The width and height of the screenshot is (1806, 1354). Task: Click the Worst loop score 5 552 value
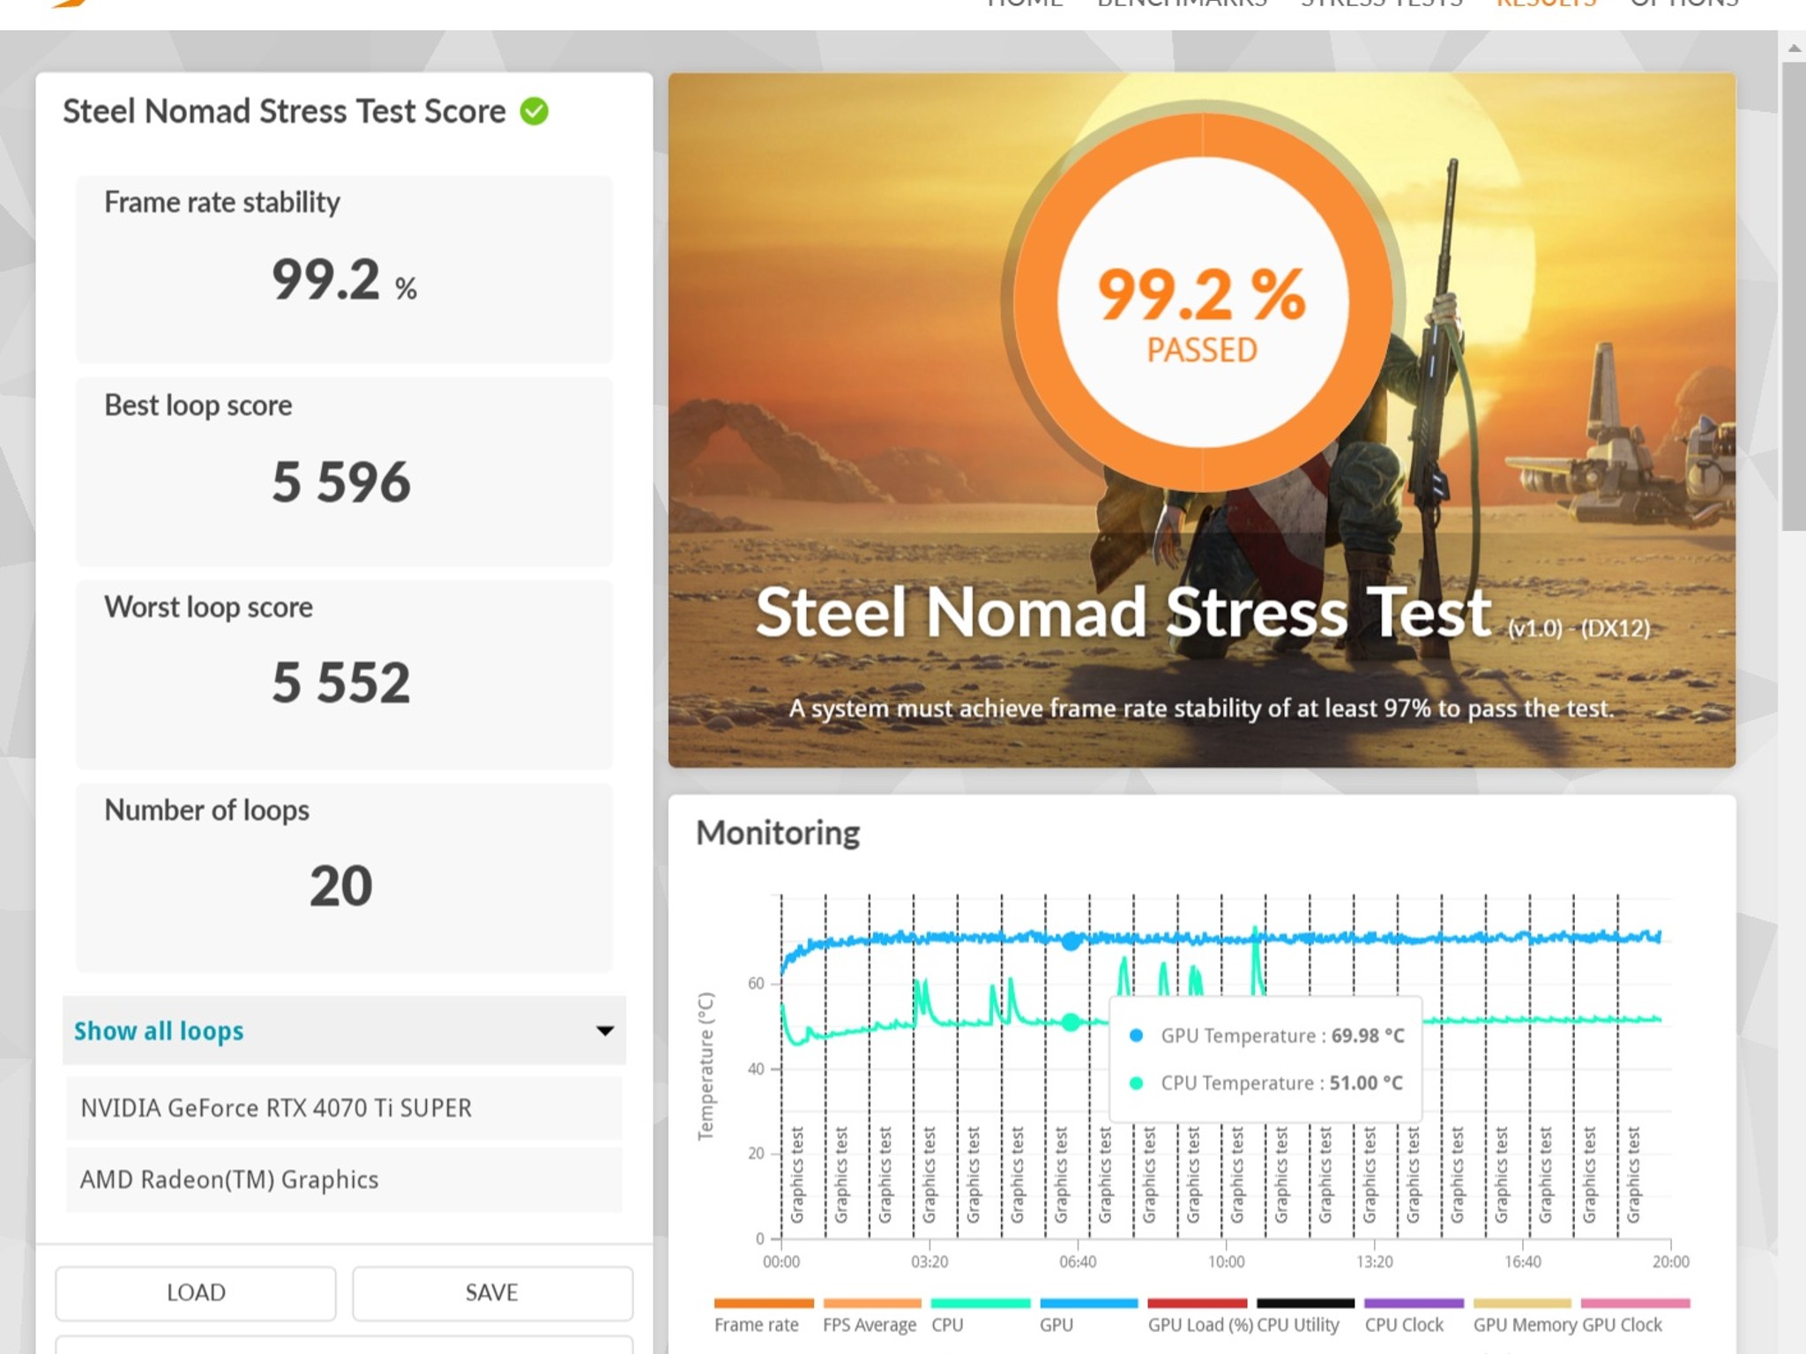coord(341,683)
